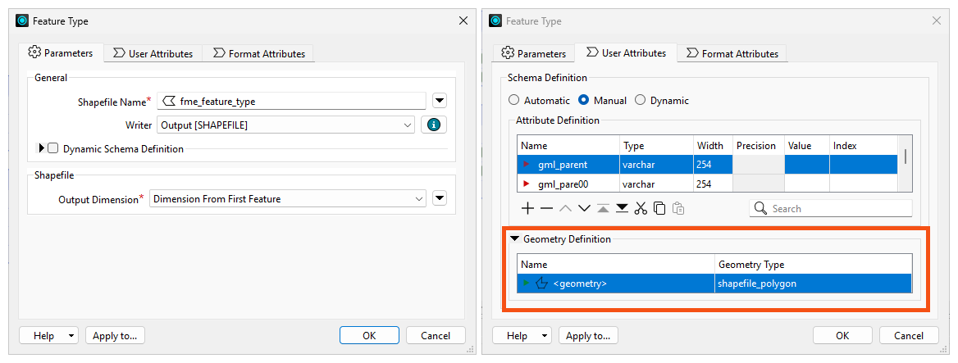Screen dimensions: 958x363
Task: Open the Writer dropdown
Action: pos(408,125)
